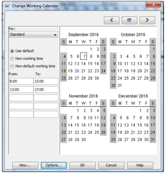Advance calendar with right arrow icon
Screen dimensions: 167x173
[x=147, y=20]
